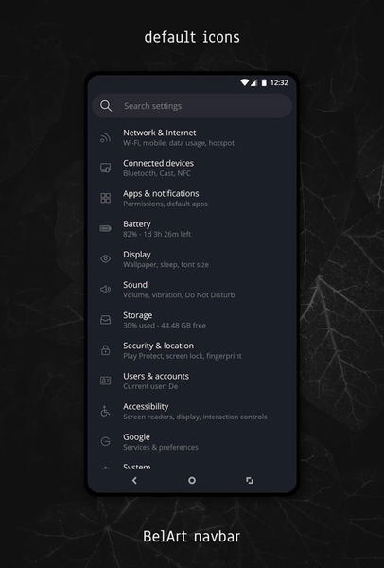The height and width of the screenshot is (568, 384).
Task: Open the Display settings entry
Action: (192, 259)
